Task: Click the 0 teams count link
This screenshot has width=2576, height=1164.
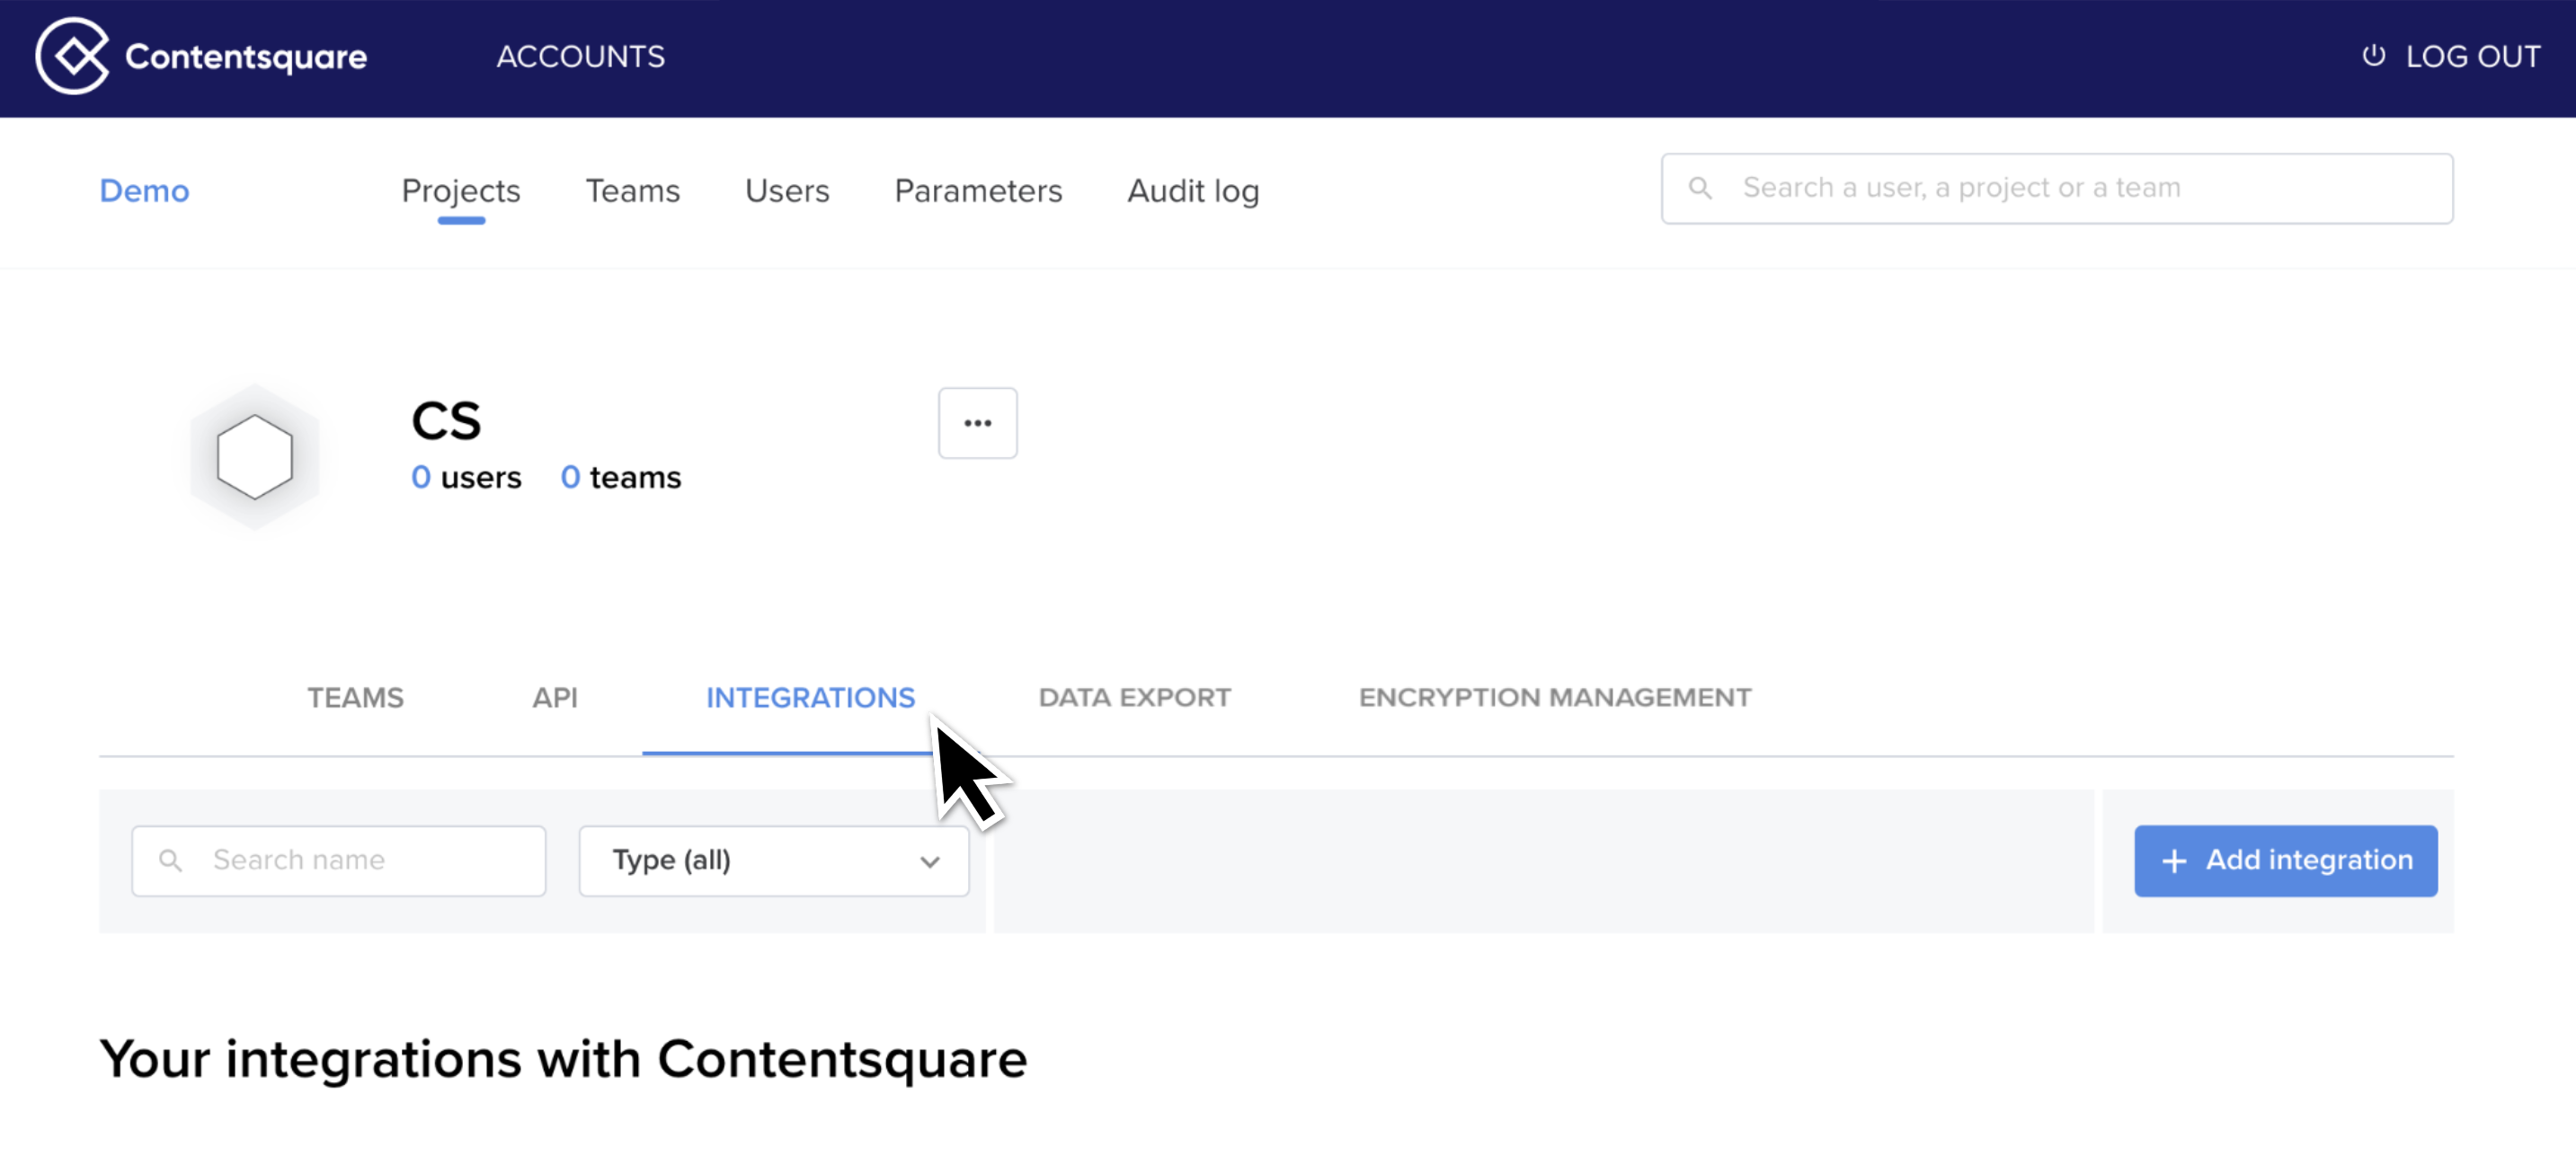Action: [x=620, y=478]
